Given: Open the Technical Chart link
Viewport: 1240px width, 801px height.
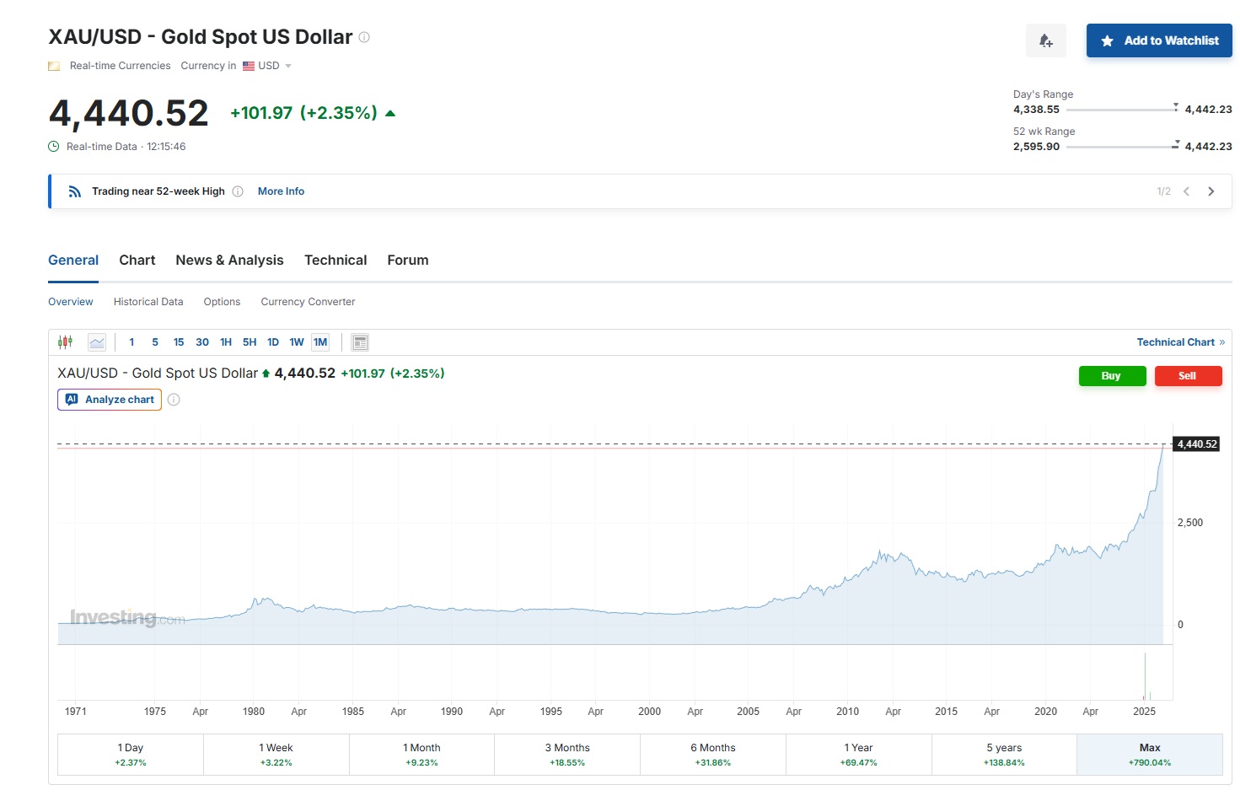Looking at the screenshot, I should [1181, 342].
